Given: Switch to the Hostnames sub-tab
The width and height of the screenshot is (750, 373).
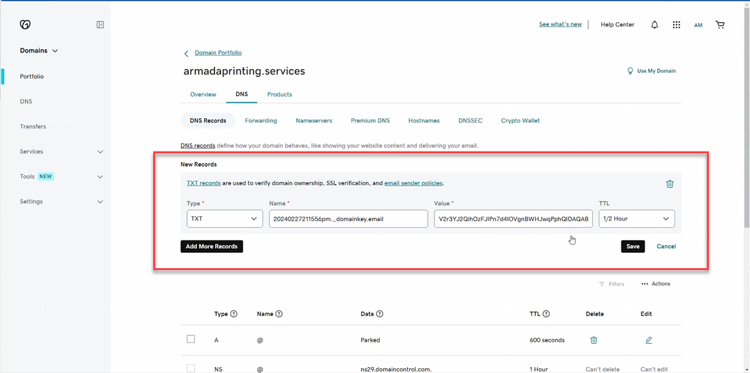Looking at the screenshot, I should tap(424, 121).
